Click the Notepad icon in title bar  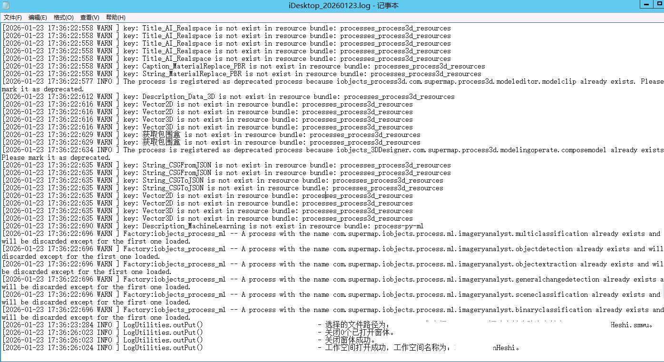(x=6, y=6)
